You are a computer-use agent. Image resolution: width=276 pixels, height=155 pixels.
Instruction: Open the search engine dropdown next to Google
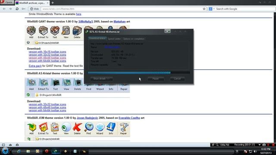click(214, 9)
